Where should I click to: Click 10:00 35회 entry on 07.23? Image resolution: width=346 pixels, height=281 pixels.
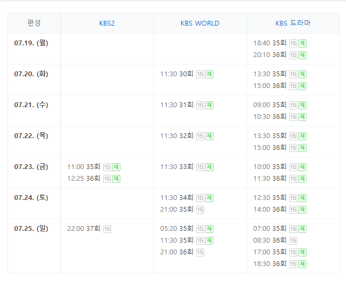point(270,166)
